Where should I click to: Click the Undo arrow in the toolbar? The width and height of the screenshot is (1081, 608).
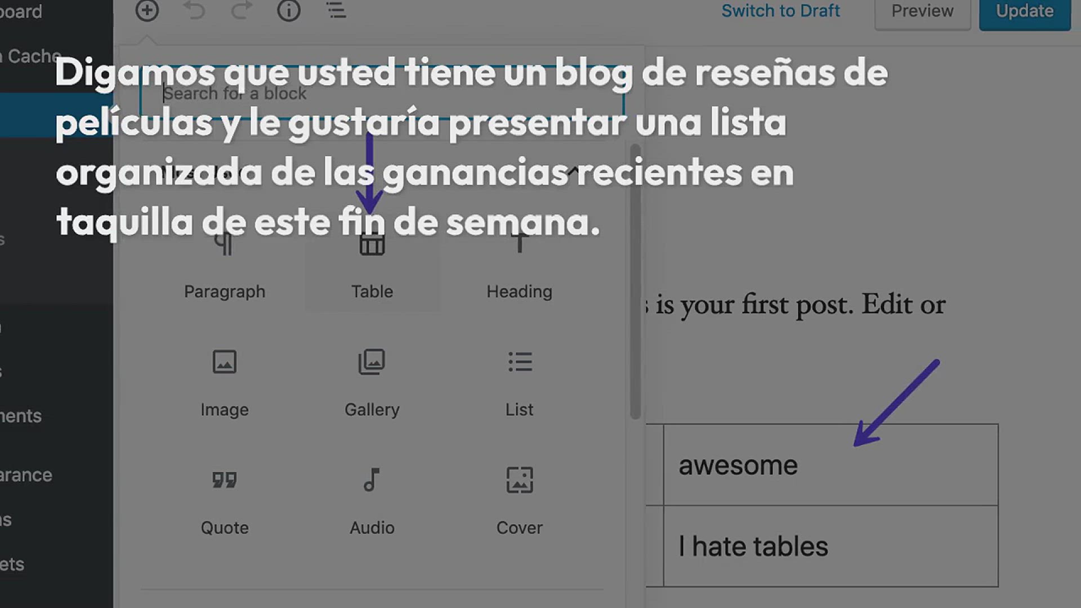[x=195, y=11]
